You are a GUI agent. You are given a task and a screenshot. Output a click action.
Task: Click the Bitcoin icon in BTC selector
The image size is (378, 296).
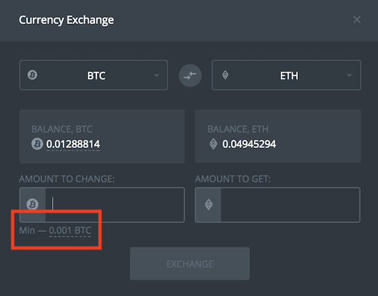click(32, 75)
